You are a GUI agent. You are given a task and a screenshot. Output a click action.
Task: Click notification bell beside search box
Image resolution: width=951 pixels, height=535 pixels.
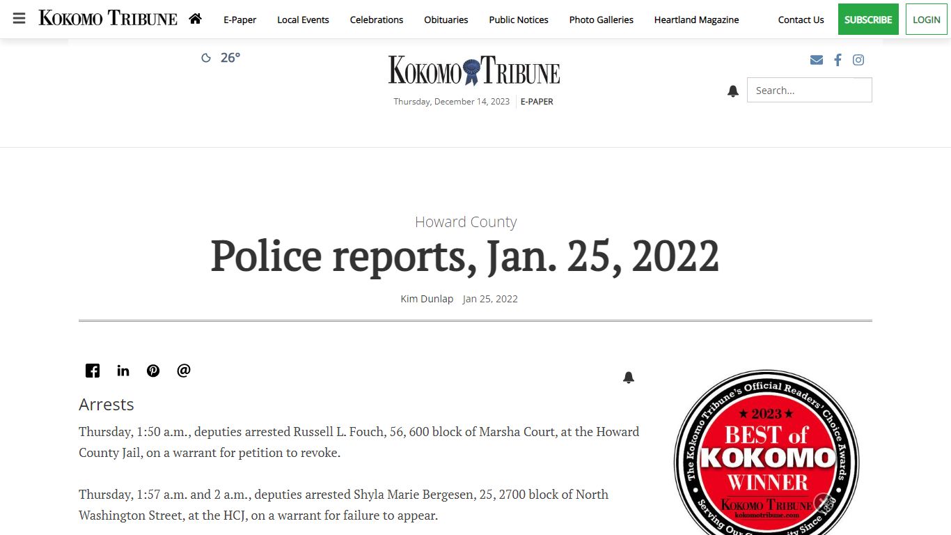(x=732, y=91)
